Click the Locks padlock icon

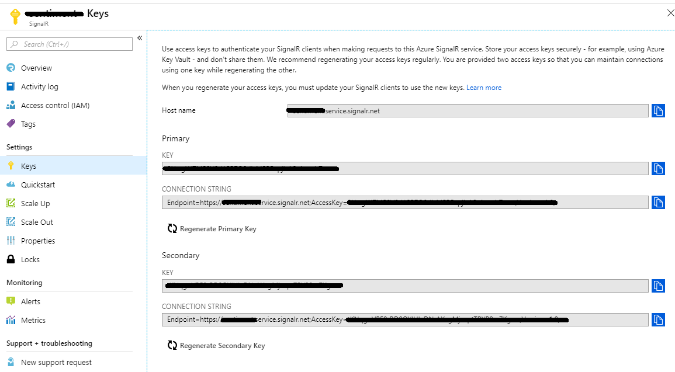[x=11, y=259]
